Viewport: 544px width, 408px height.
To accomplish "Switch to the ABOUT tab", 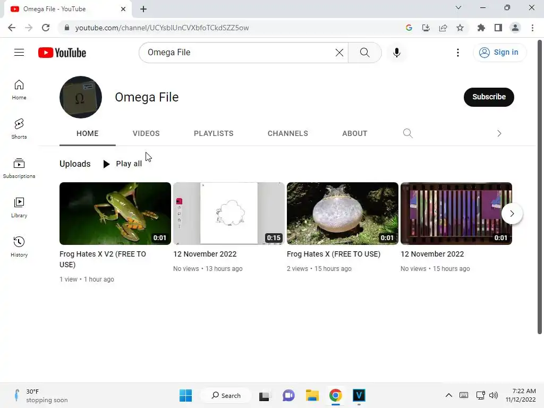I will [x=354, y=133].
